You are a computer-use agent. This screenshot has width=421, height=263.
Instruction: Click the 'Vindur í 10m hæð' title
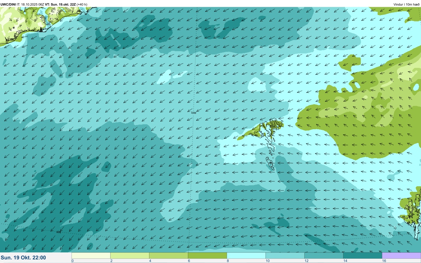point(407,4)
